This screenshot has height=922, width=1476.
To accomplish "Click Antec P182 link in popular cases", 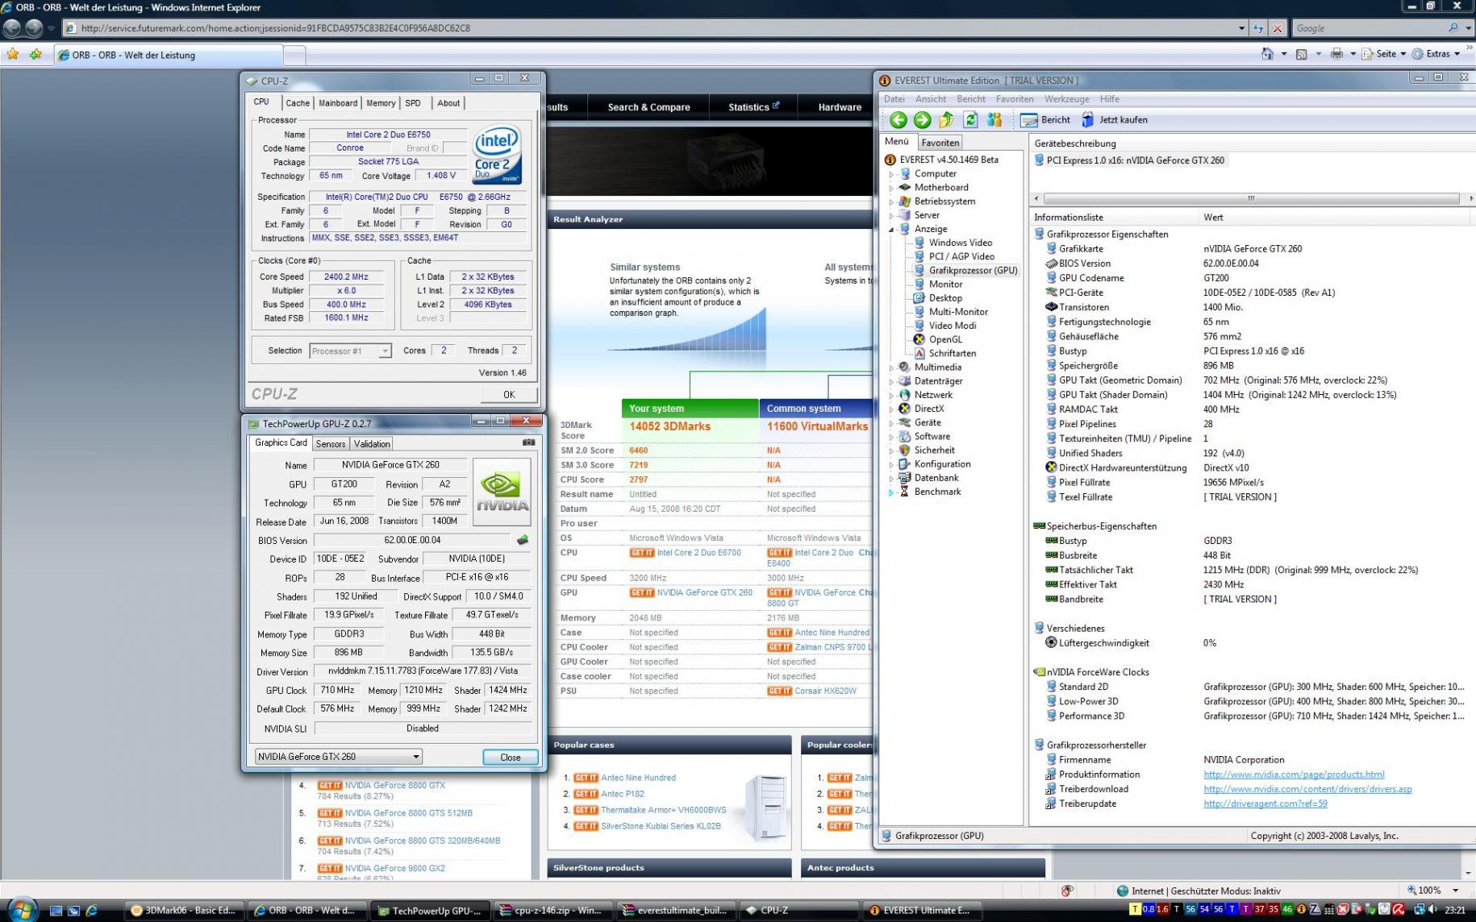I will coord(622,794).
